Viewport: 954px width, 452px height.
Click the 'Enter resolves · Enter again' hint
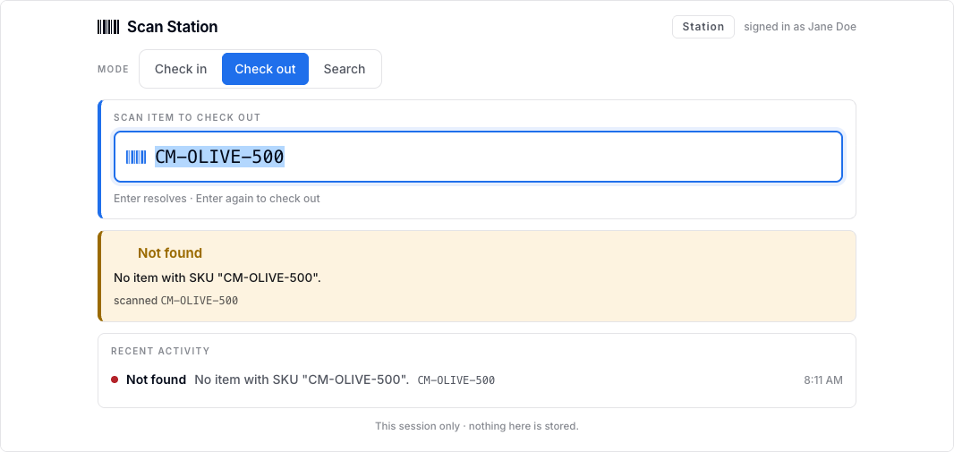(x=217, y=199)
